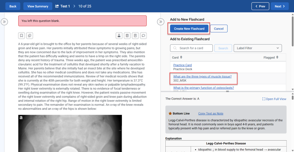Open lab values via the flask icon
Viewport: 294px width, 152px height.
(x=119, y=35)
